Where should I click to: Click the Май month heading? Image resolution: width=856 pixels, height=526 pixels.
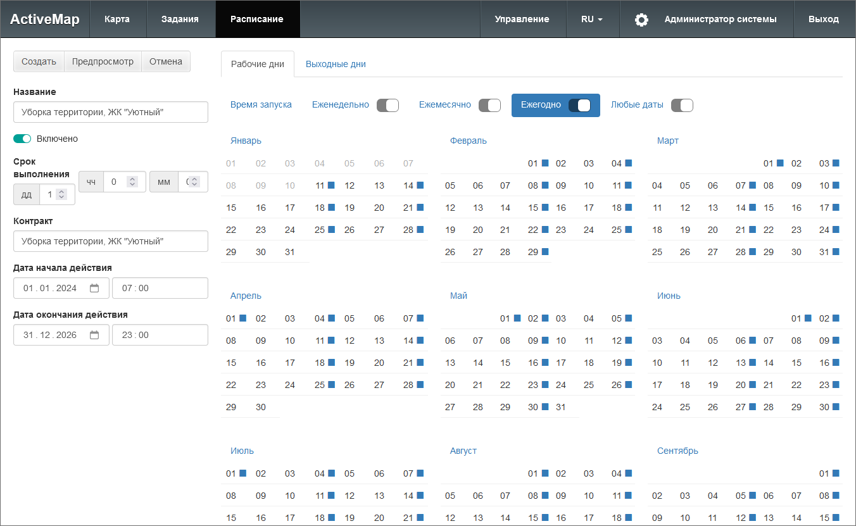(x=458, y=296)
